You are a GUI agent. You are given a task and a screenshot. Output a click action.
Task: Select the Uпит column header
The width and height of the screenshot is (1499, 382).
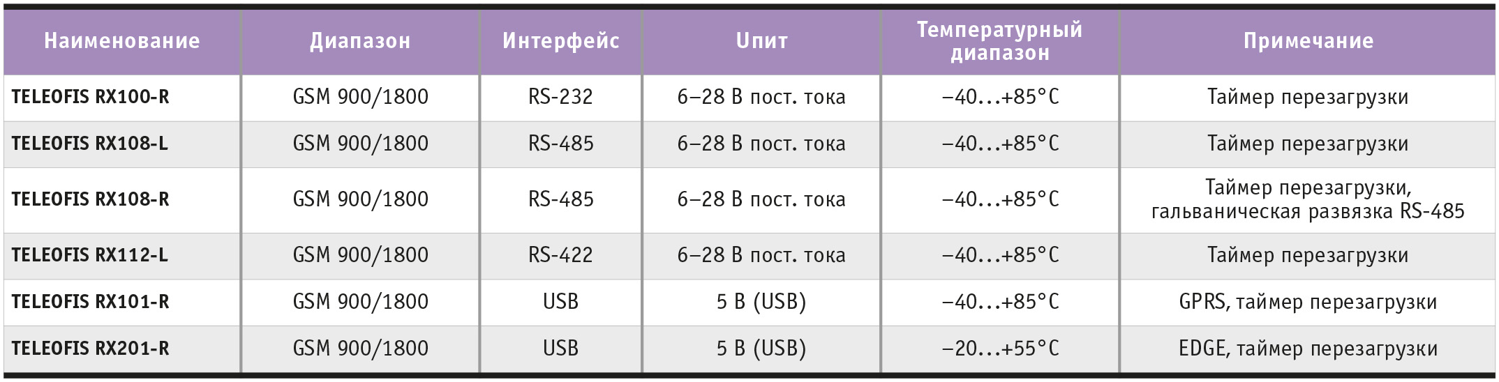761,41
